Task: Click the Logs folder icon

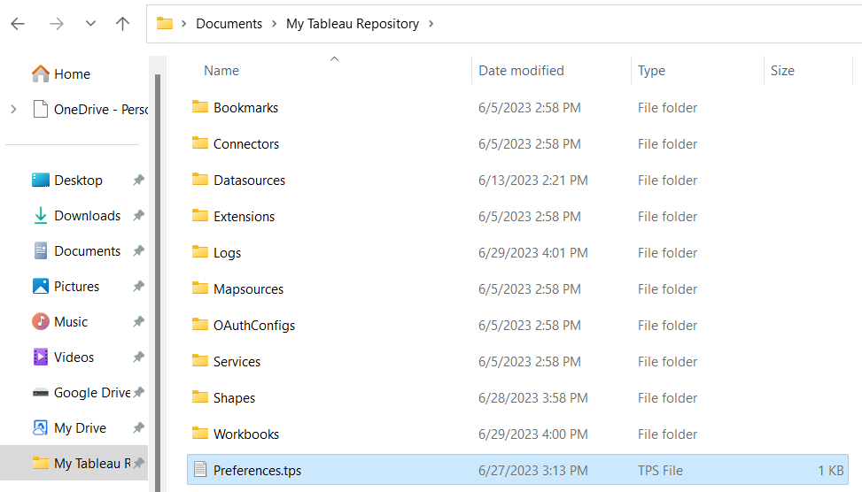Action: coord(200,251)
